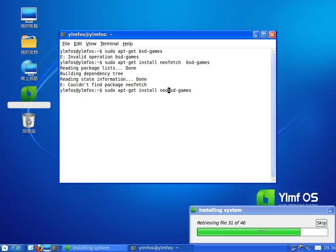Click the Skip button in Installing system

tap(322, 223)
